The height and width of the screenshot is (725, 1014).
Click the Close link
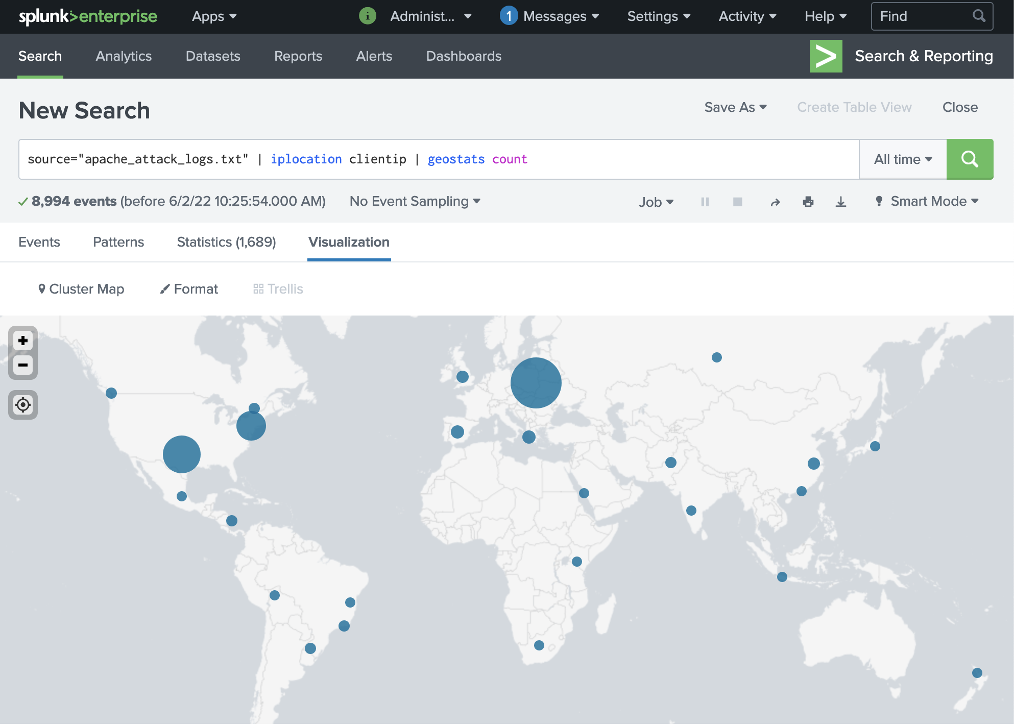[960, 107]
